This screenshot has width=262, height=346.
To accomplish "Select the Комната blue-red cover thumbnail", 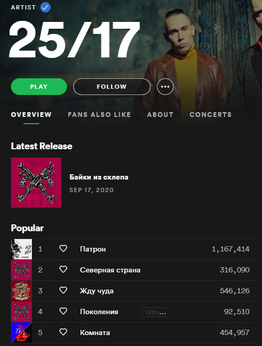I will pos(21,332).
